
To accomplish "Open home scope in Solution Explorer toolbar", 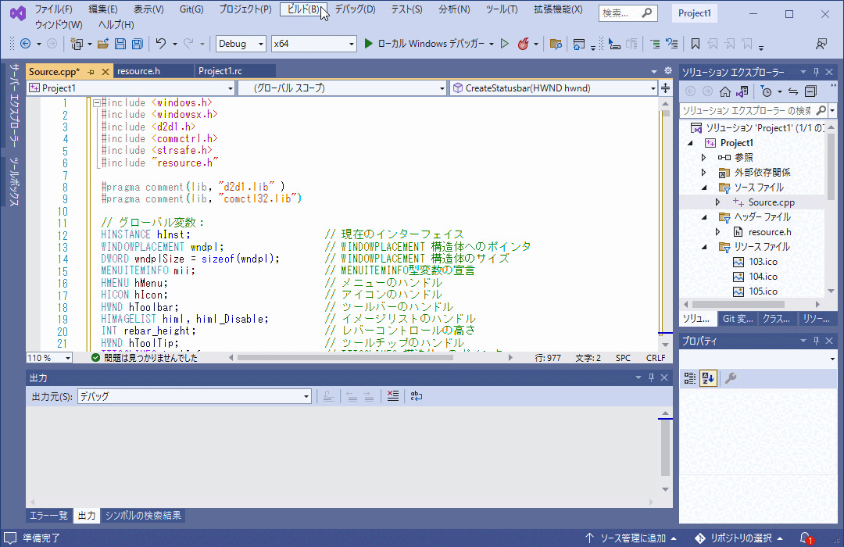I will coord(726,91).
